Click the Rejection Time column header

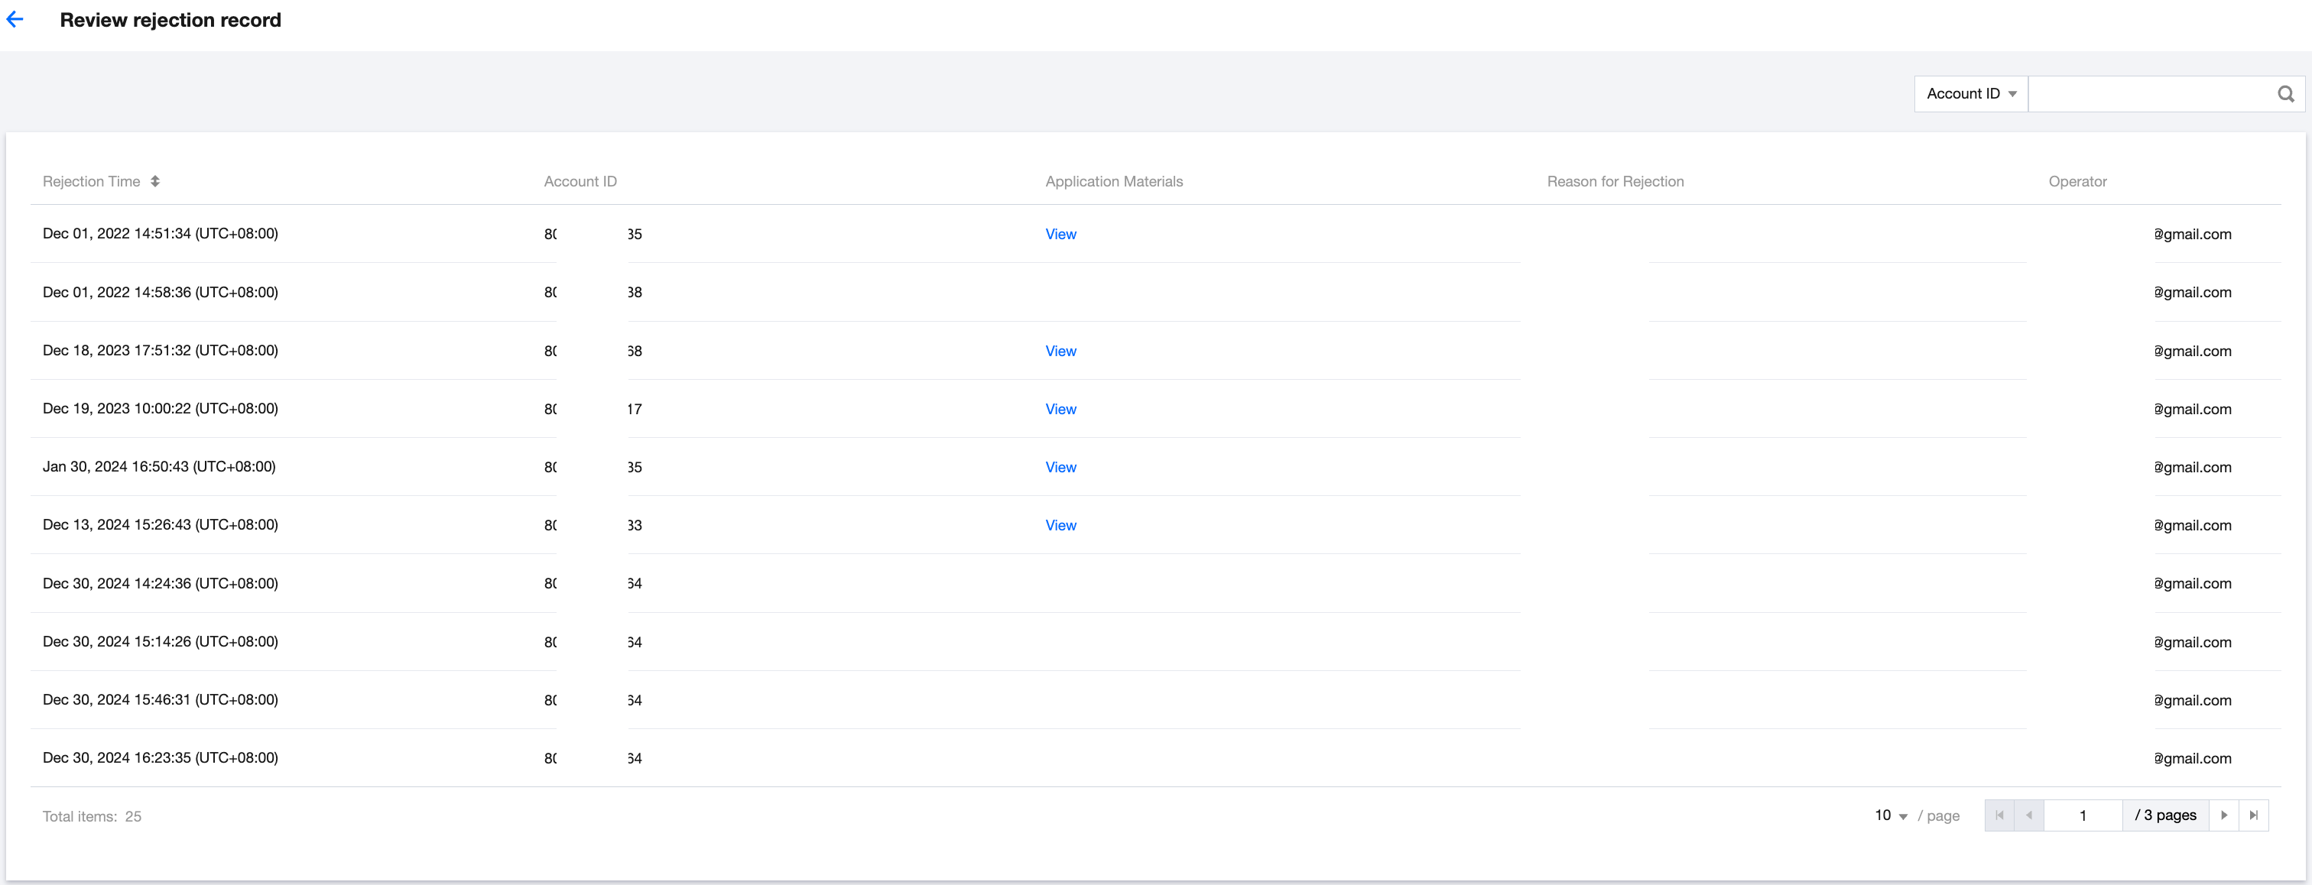[92, 181]
